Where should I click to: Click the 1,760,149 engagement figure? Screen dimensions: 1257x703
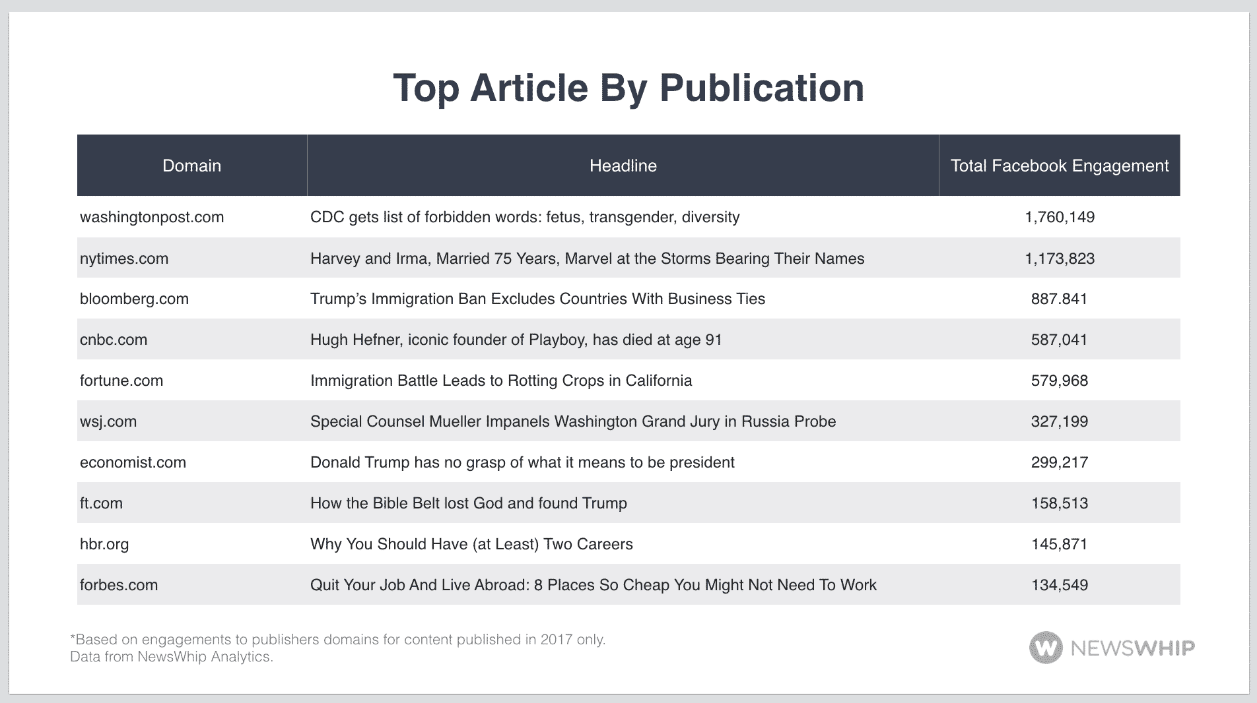(1060, 217)
